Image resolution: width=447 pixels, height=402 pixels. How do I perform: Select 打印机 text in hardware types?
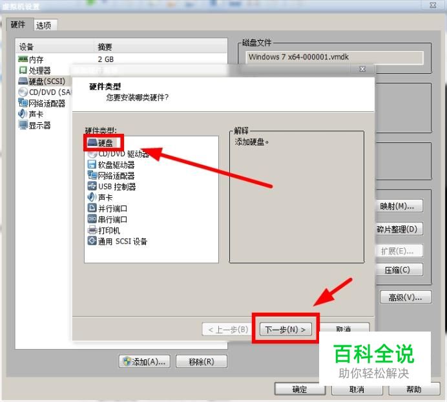[109, 231]
